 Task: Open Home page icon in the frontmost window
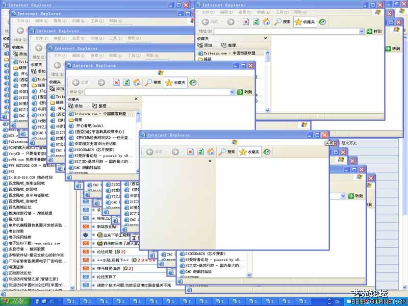tap(211, 151)
